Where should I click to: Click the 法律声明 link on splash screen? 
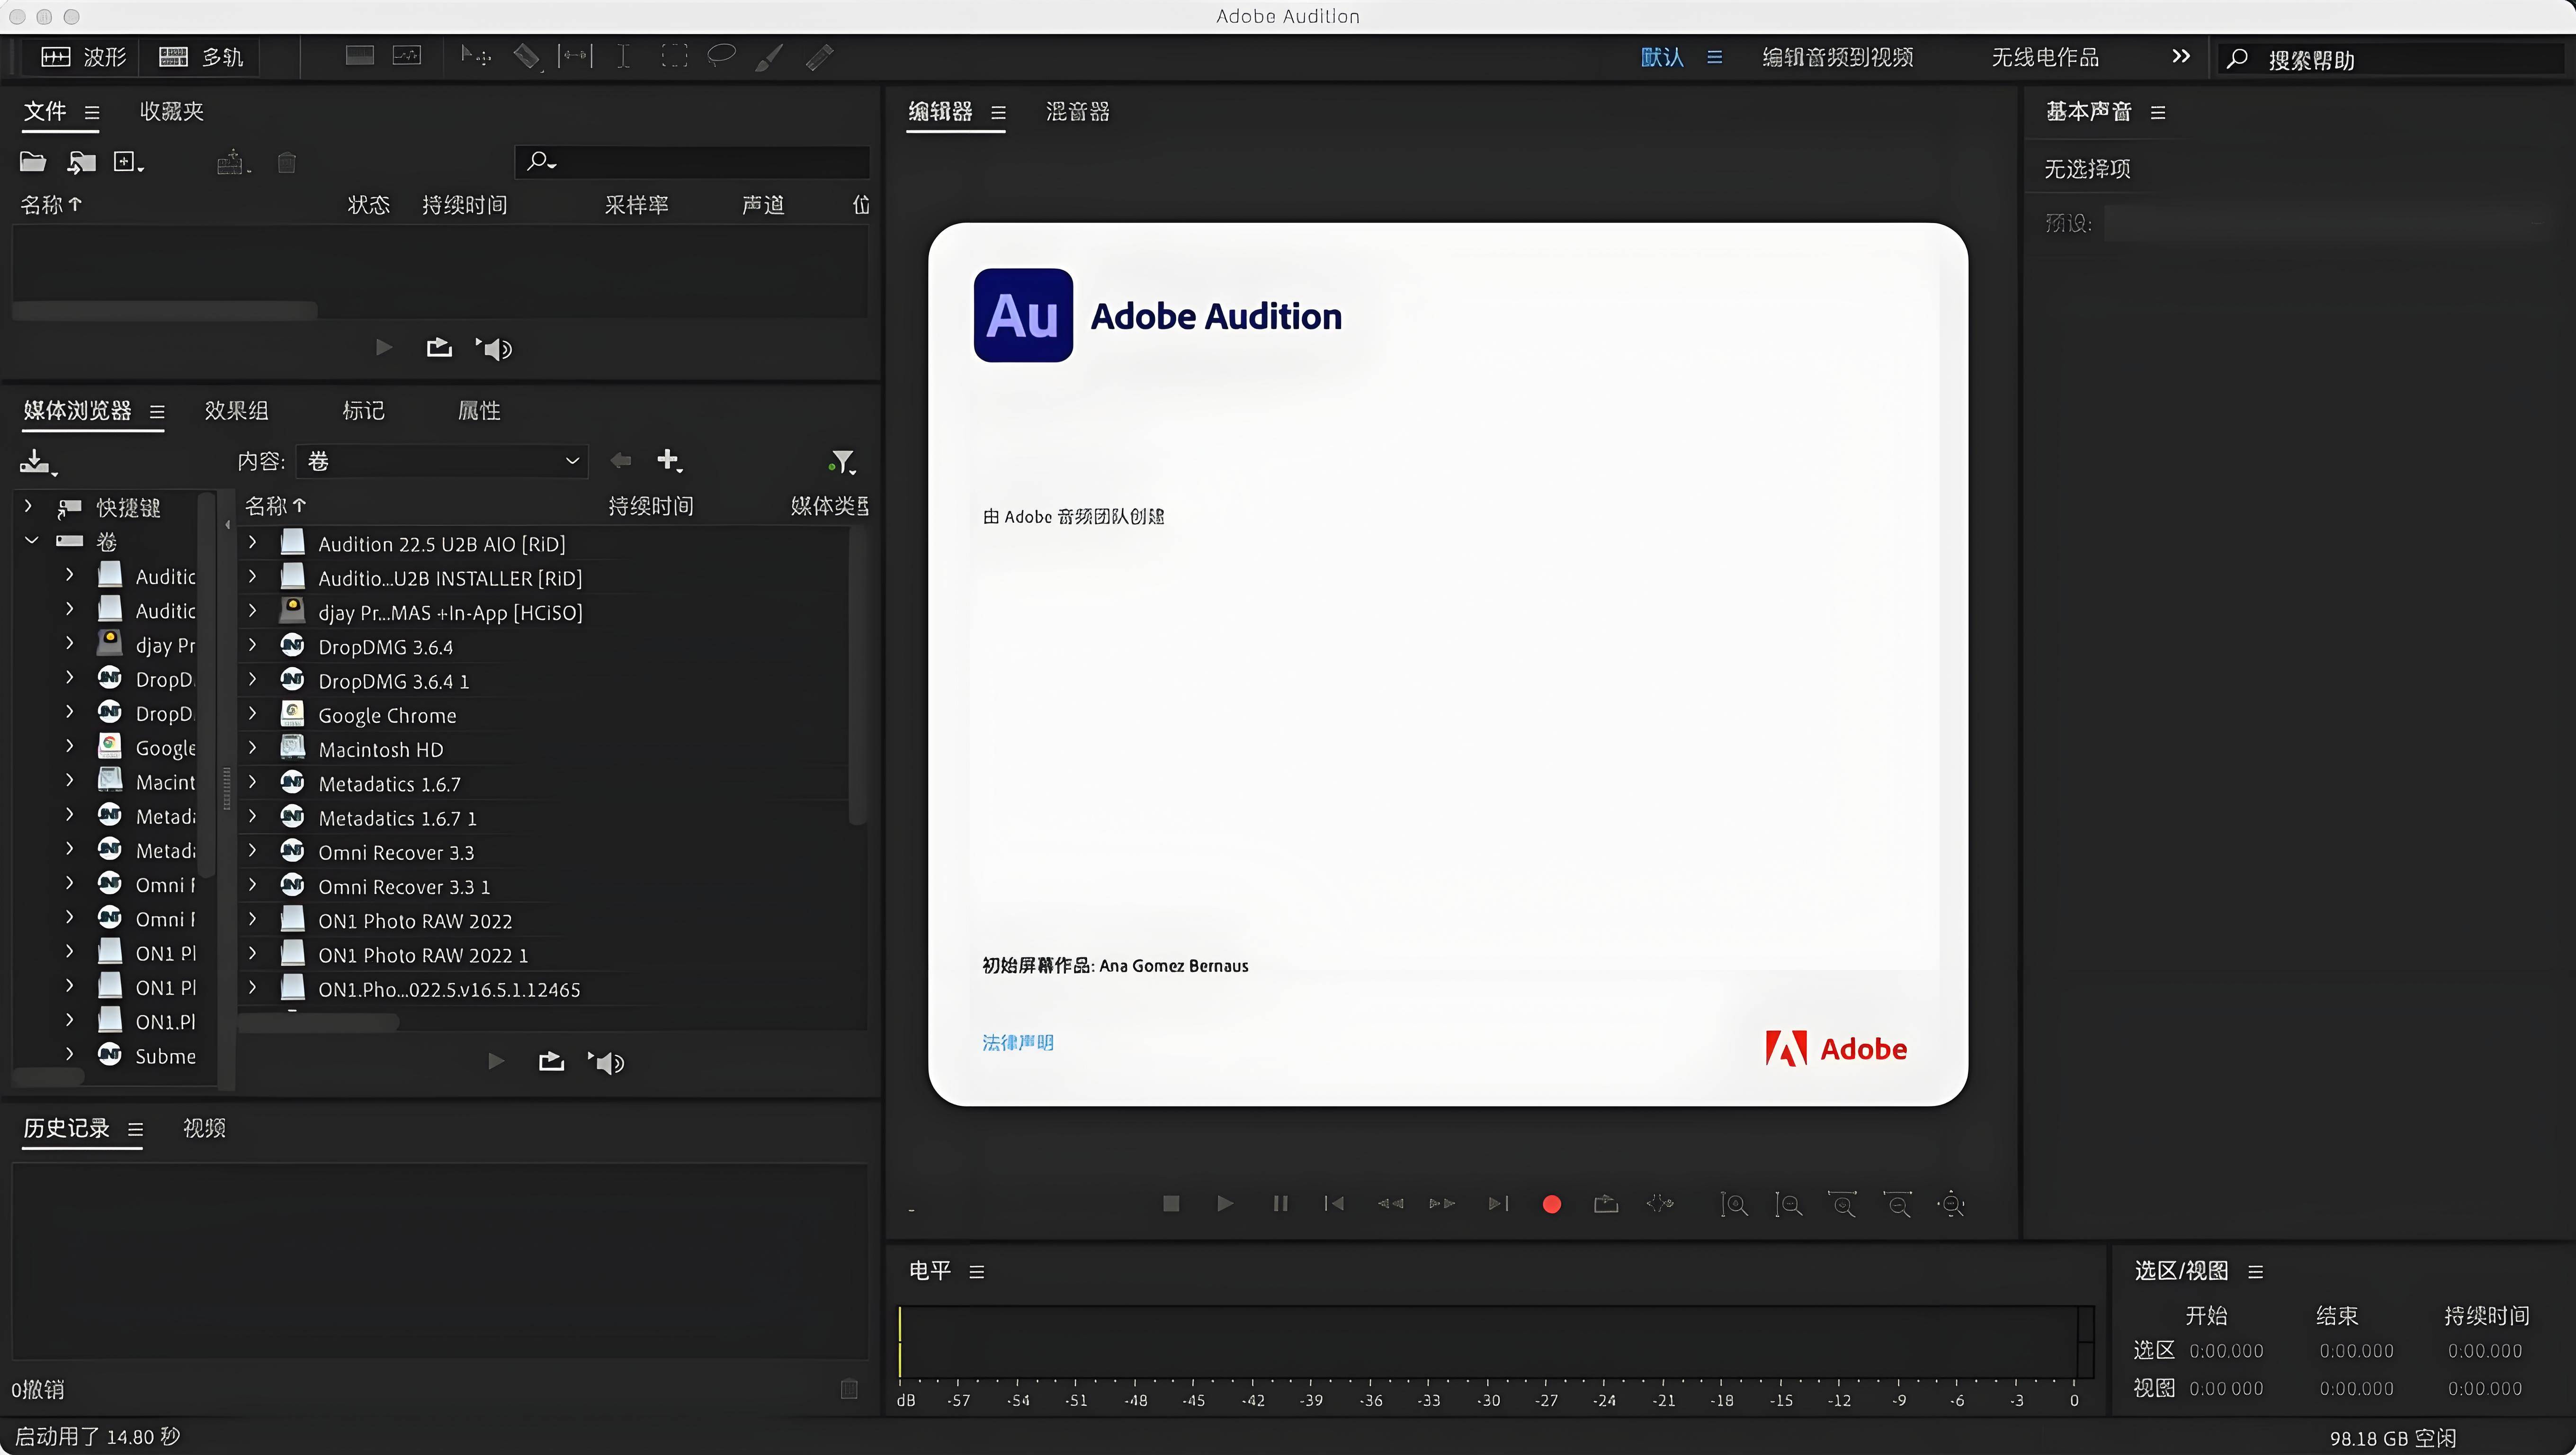(1017, 1042)
